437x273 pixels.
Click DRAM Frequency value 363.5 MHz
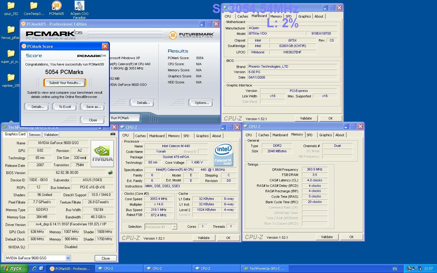pyautogui.click(x=315, y=170)
